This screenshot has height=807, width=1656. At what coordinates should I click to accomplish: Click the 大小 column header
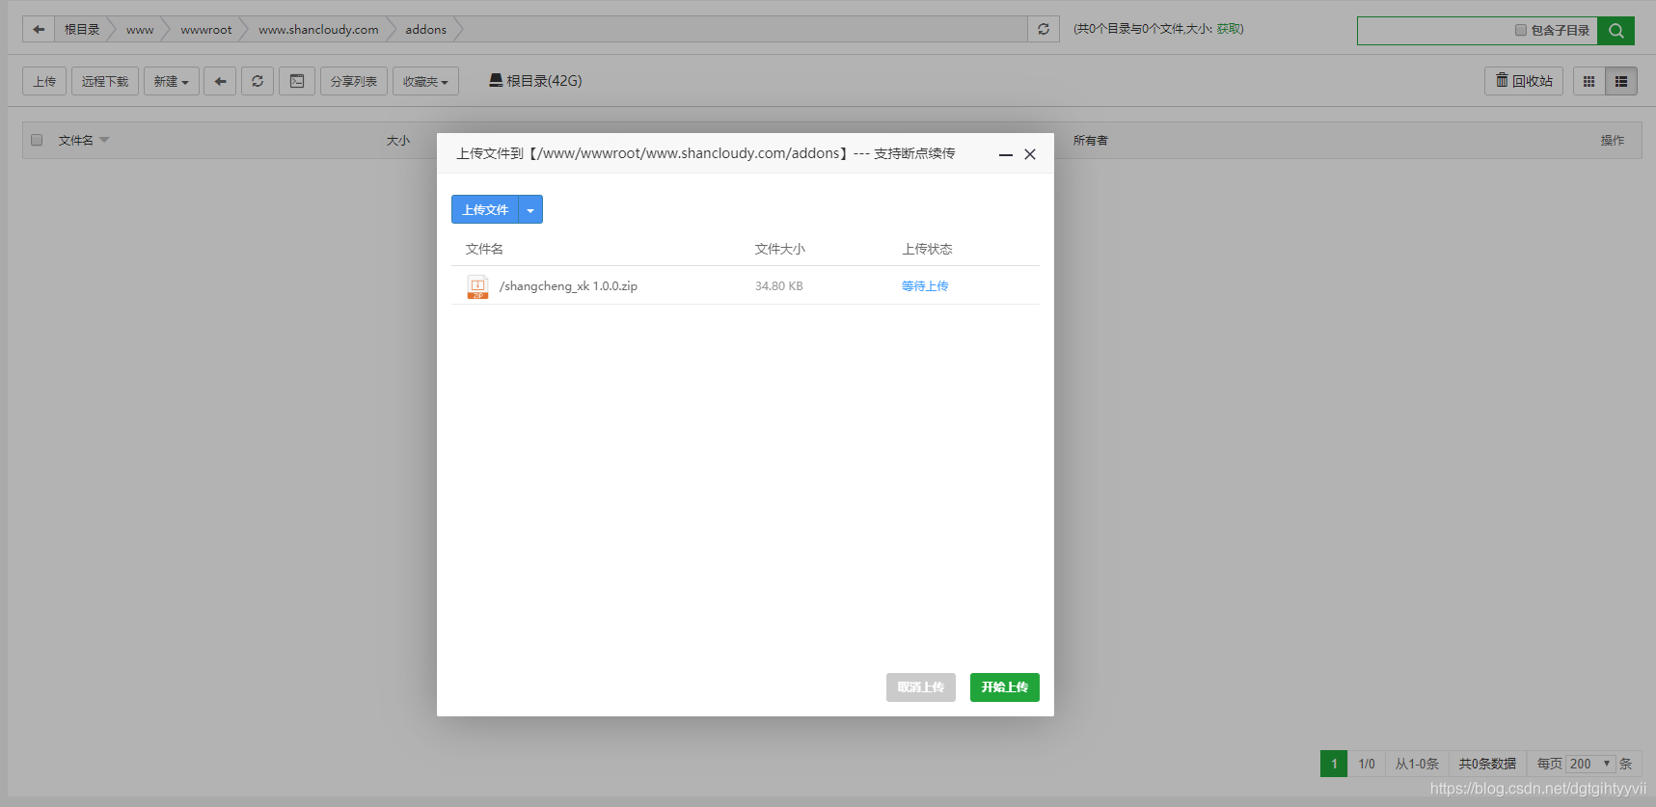click(x=398, y=141)
